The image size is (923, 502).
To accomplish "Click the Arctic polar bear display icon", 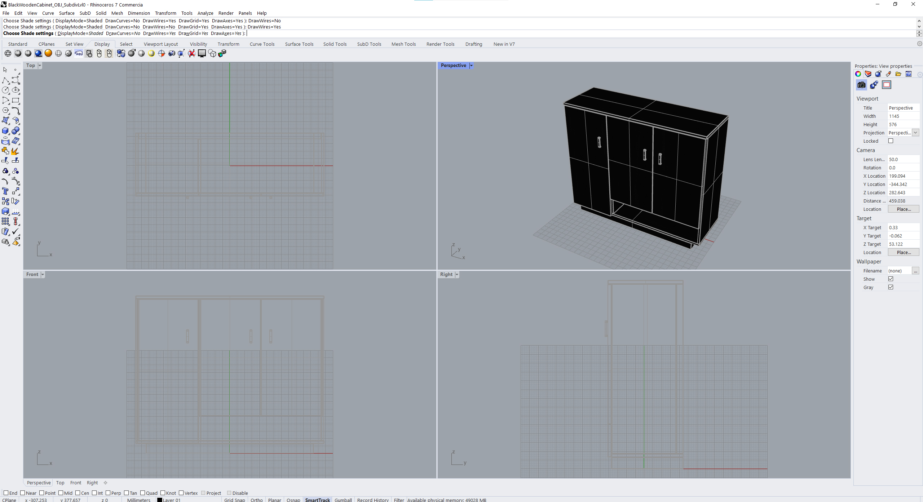I will [79, 53].
